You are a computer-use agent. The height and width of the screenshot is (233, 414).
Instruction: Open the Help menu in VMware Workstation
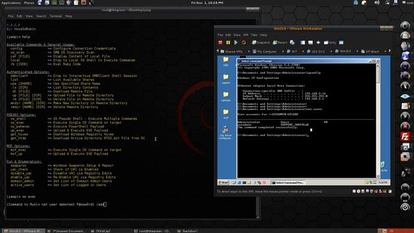click(x=263, y=35)
